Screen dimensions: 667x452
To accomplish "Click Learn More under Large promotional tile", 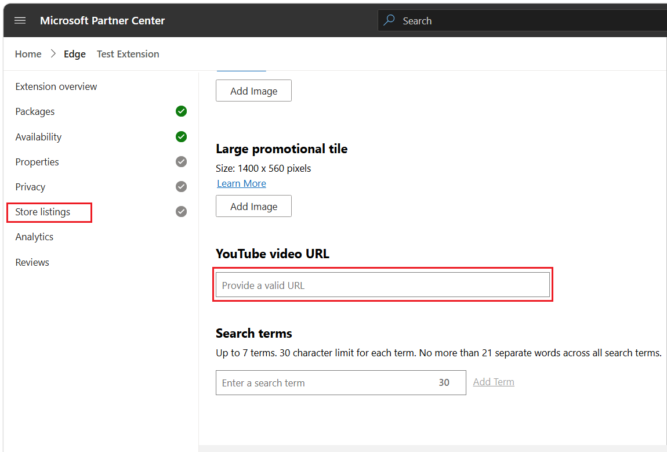I will 242,183.
